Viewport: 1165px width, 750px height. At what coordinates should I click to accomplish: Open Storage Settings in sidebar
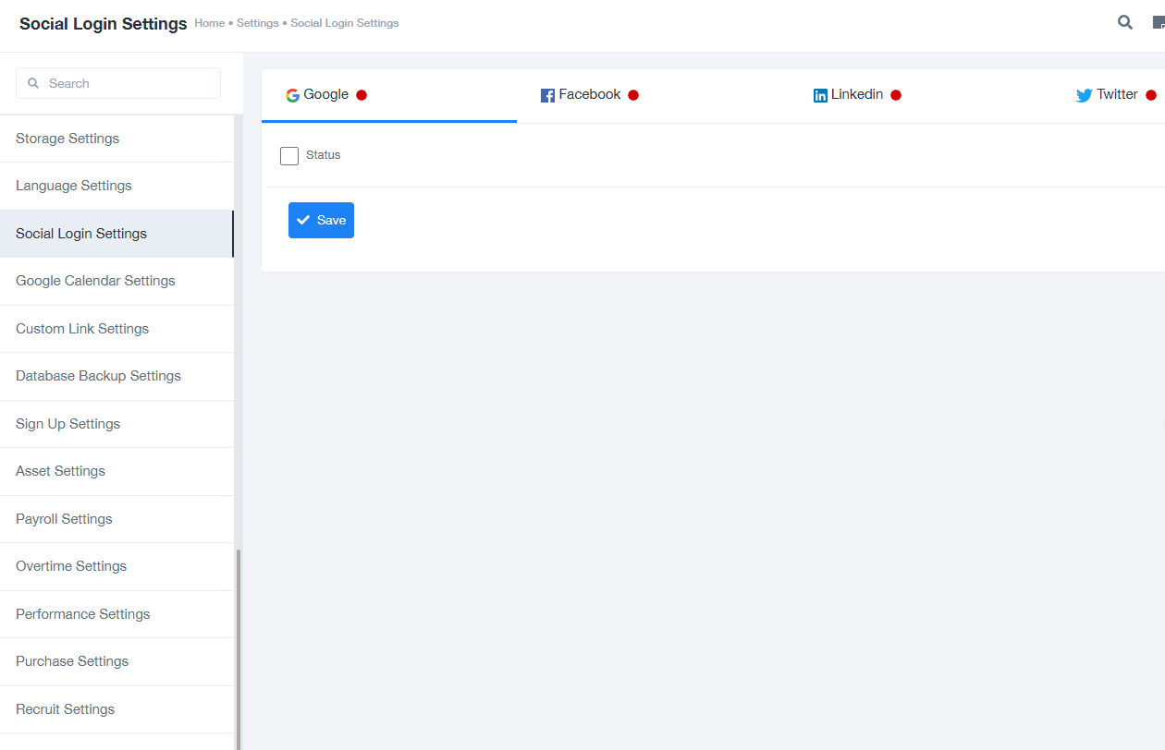[67, 139]
